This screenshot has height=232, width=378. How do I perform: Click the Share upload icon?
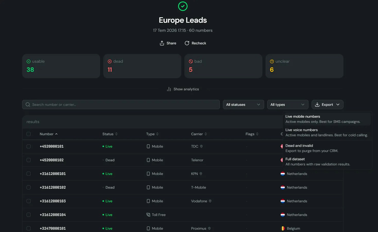pos(162,43)
